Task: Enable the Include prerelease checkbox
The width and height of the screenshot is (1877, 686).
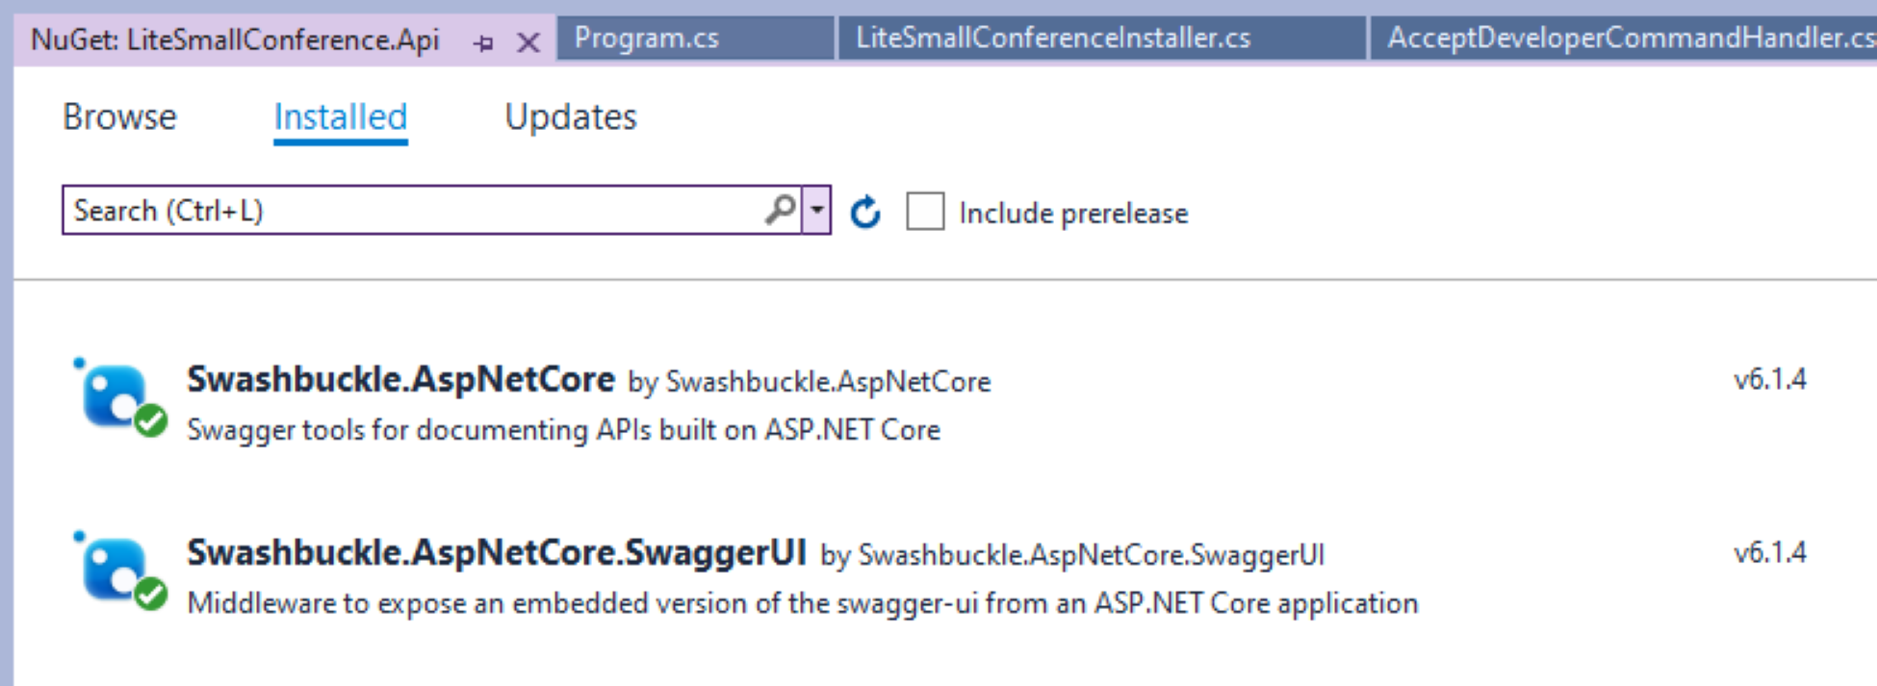Action: tap(925, 211)
